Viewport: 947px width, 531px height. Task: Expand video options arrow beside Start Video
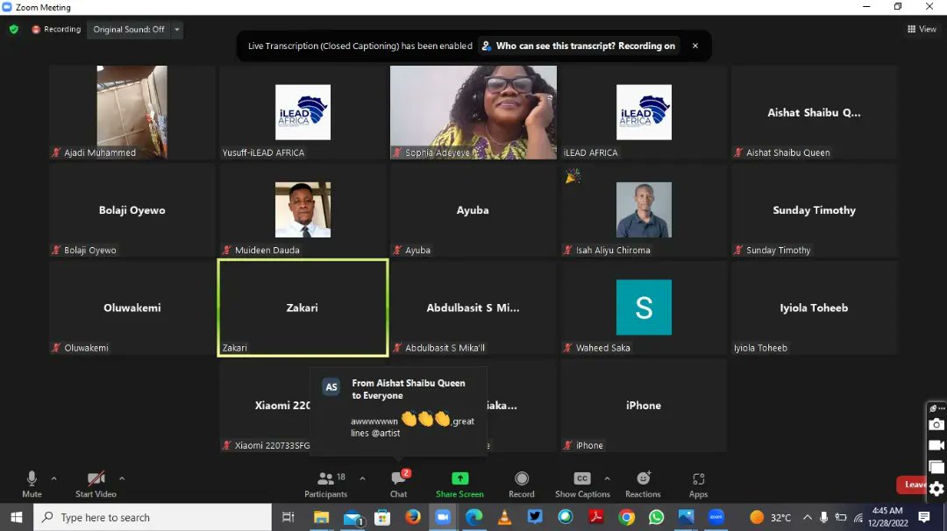pos(122,478)
